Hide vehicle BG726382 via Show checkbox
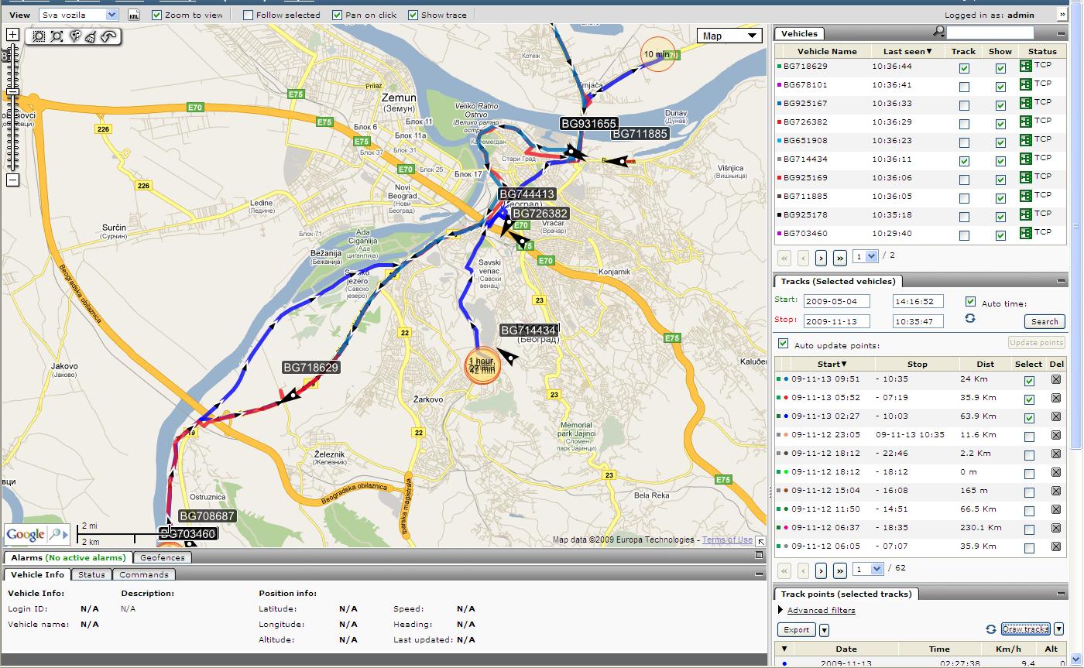This screenshot has width=1084, height=668. (x=1000, y=124)
